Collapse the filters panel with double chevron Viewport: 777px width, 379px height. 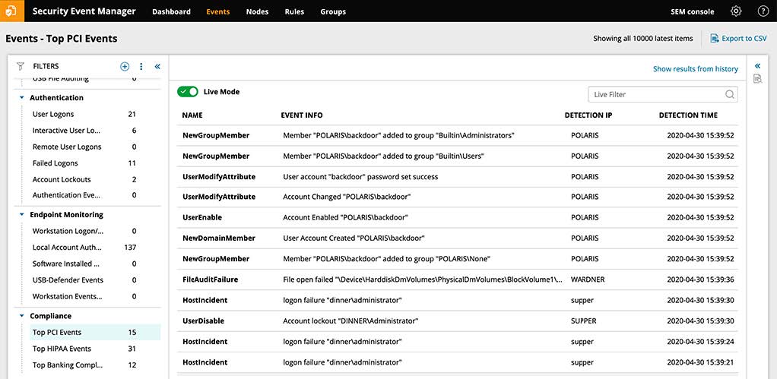(x=157, y=66)
